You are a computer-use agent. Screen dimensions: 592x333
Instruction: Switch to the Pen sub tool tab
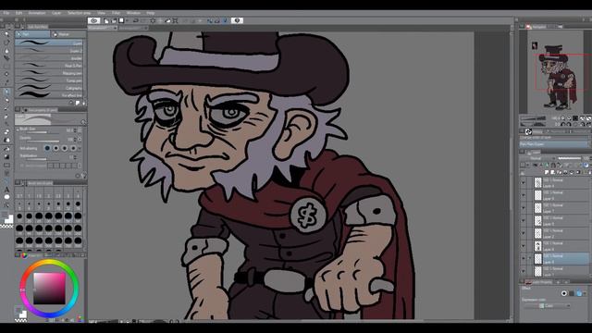point(32,34)
